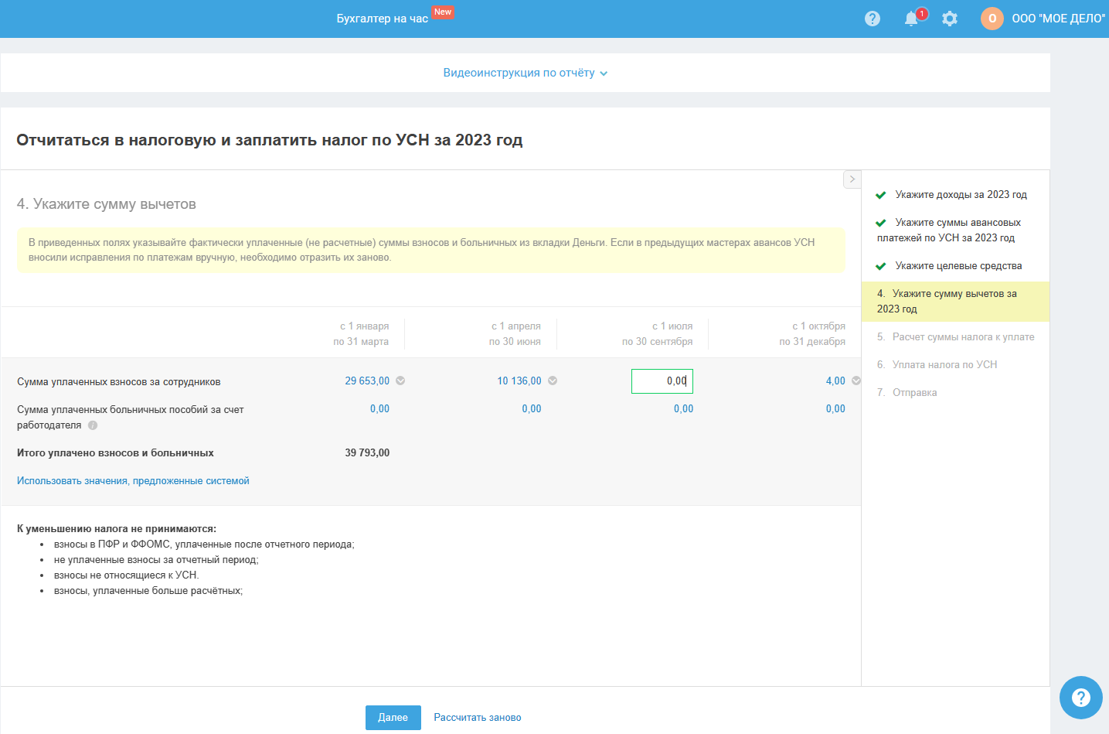Click the "Далее" button

pos(393,718)
